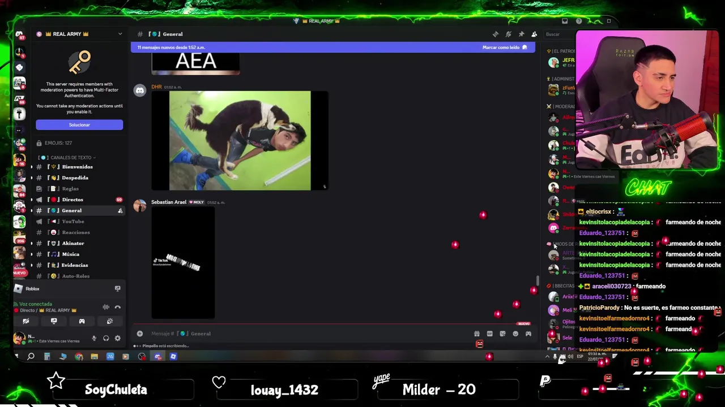The width and height of the screenshot is (725, 407).
Task: Open Chrome from Windows taskbar
Action: pos(79,356)
